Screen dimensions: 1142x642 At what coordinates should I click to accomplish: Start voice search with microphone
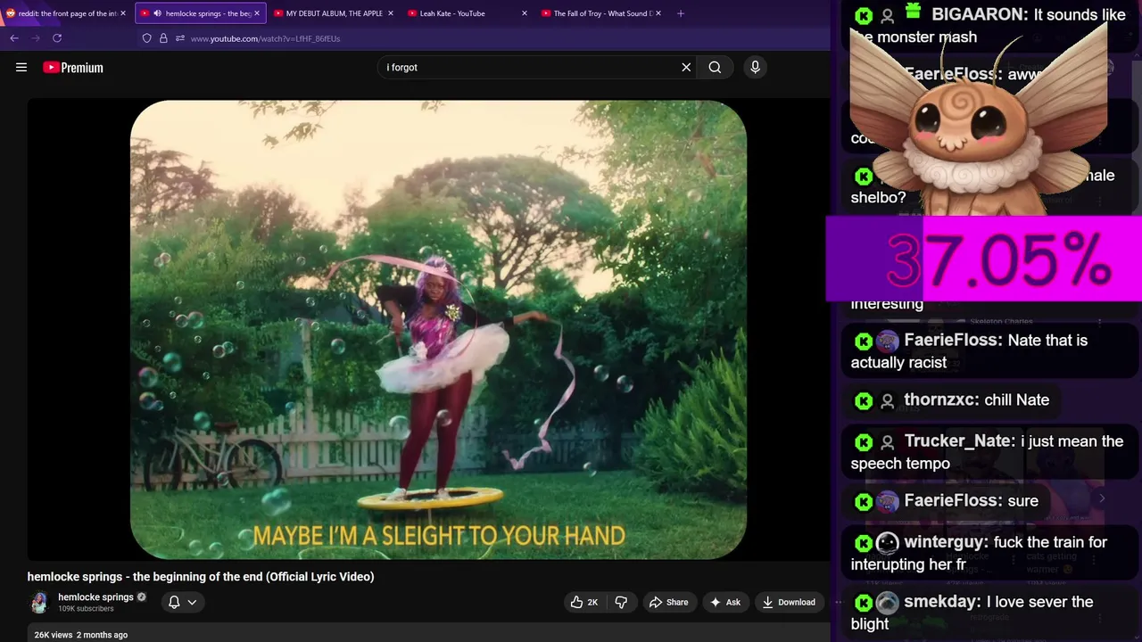[x=755, y=67]
